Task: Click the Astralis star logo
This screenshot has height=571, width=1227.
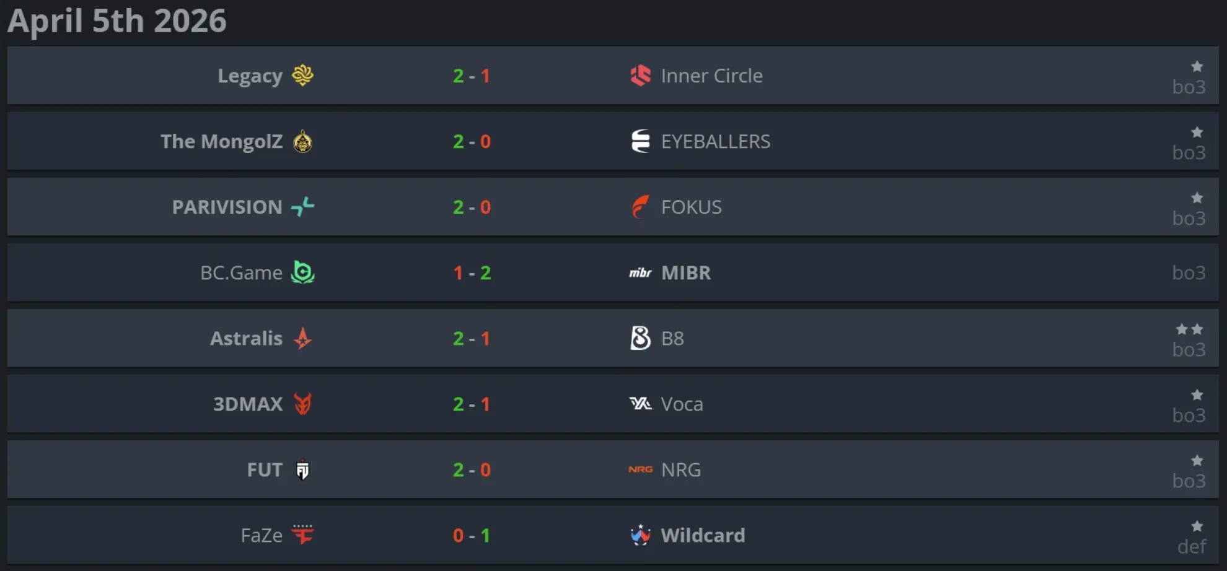Action: coord(303,338)
